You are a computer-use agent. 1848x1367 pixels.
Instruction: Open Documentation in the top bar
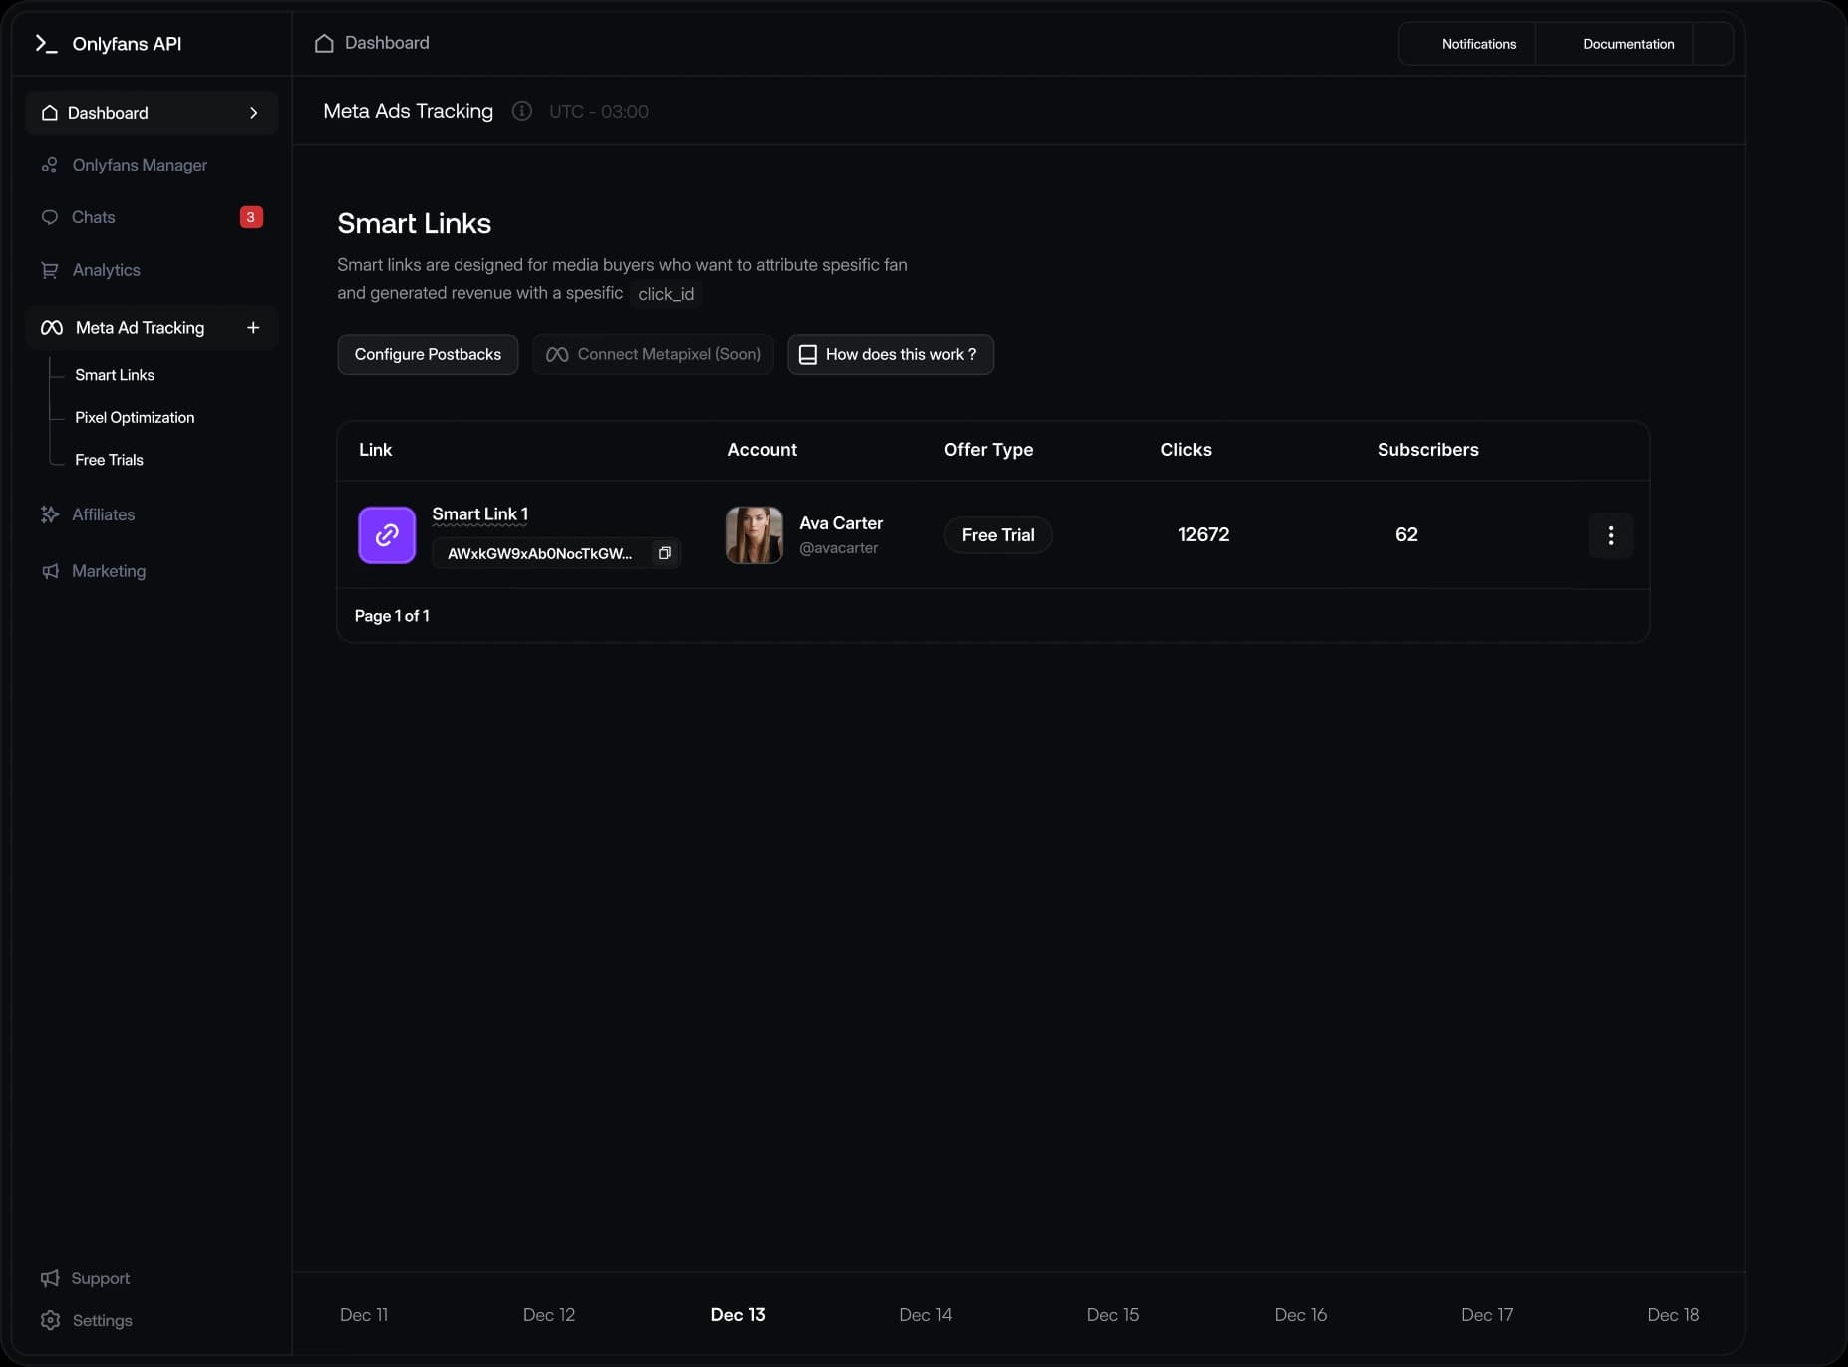point(1628,44)
